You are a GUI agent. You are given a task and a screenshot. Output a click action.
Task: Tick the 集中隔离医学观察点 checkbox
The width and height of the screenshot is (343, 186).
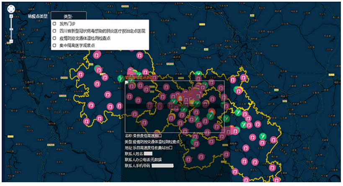54,45
